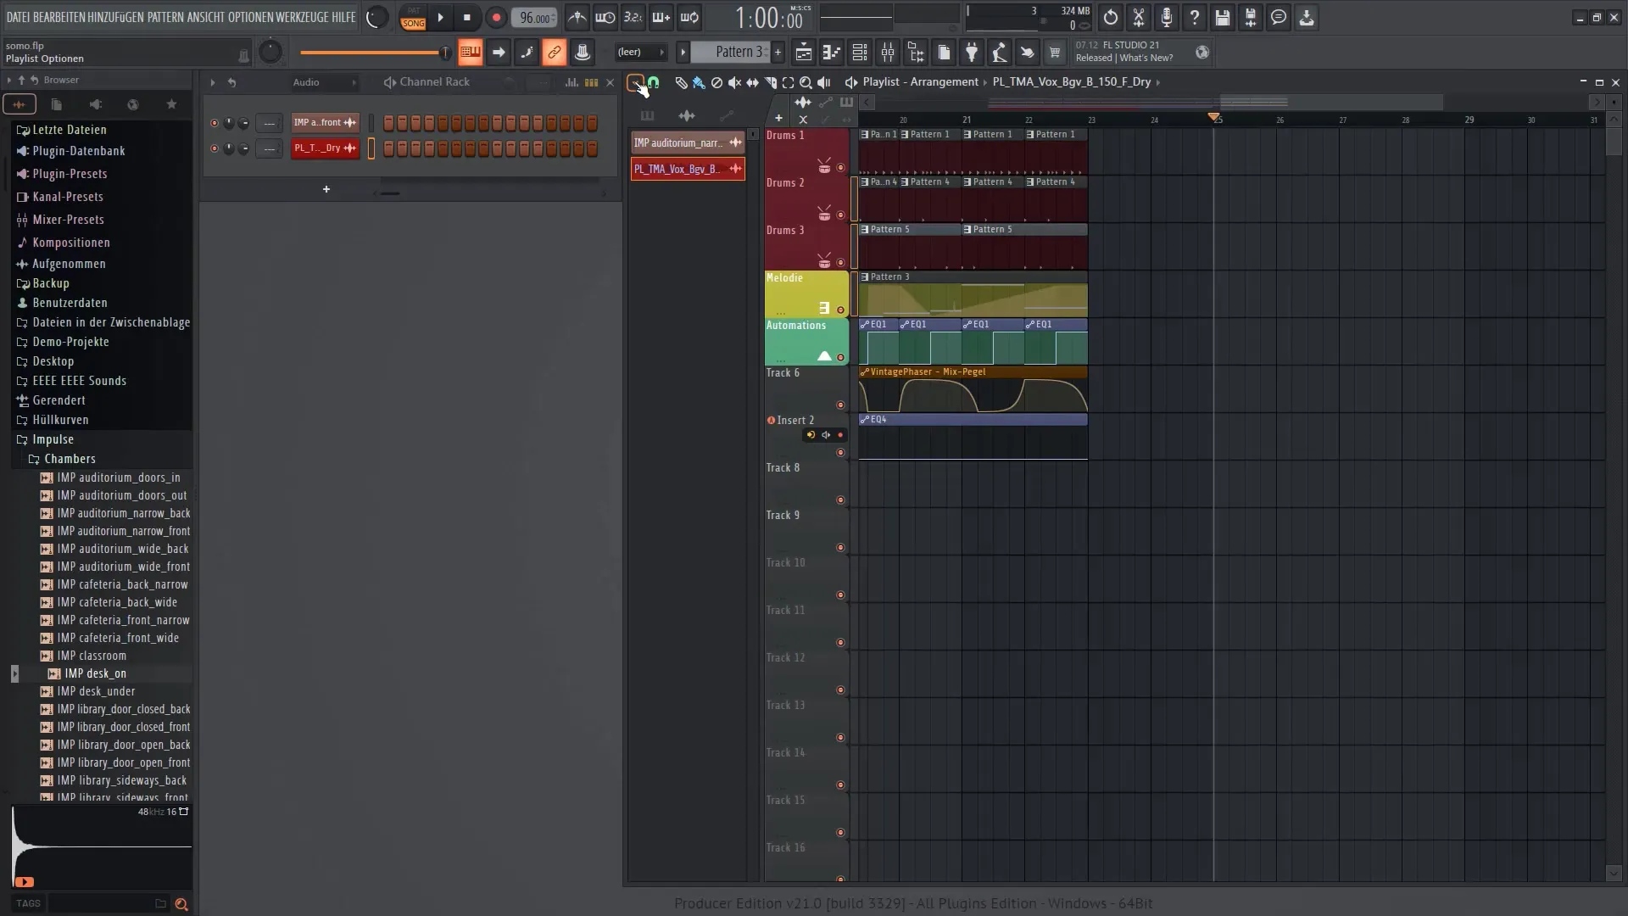Open the Pattern 3 selector dropdown
Viewport: 1628px width, 916px height.
pyautogui.click(x=730, y=52)
